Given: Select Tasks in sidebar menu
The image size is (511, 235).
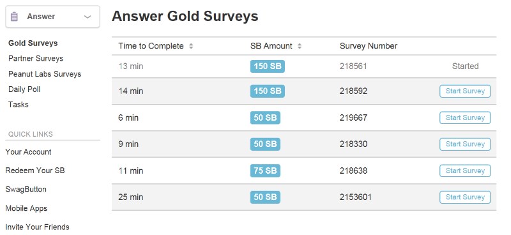Looking at the screenshot, I should (19, 105).
